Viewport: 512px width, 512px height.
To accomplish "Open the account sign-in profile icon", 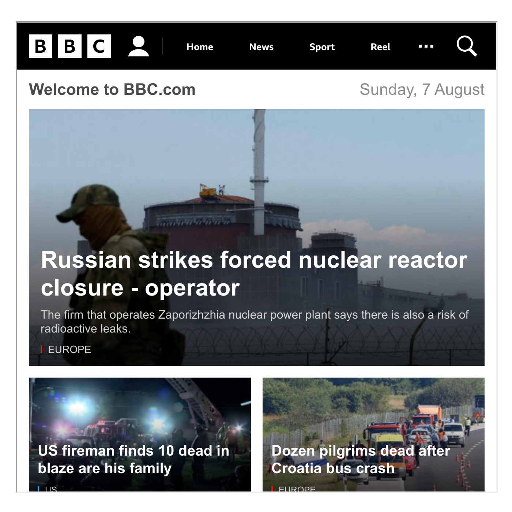I will pos(139,46).
